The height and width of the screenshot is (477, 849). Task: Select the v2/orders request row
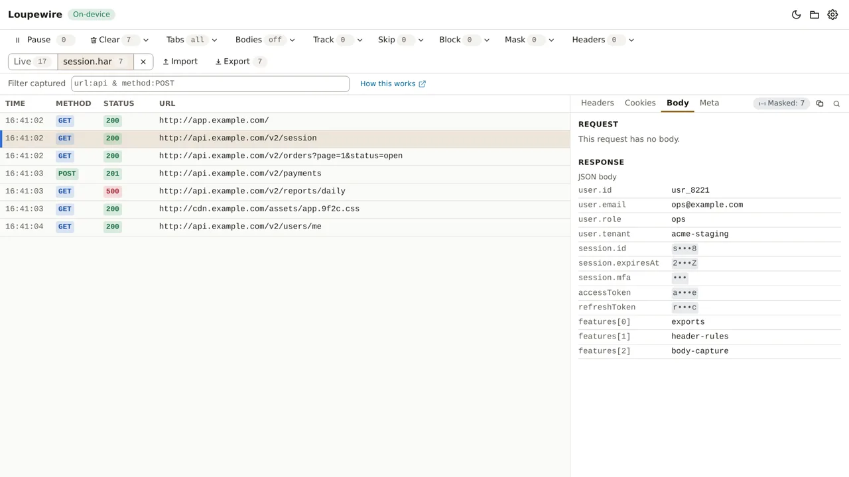click(x=285, y=156)
